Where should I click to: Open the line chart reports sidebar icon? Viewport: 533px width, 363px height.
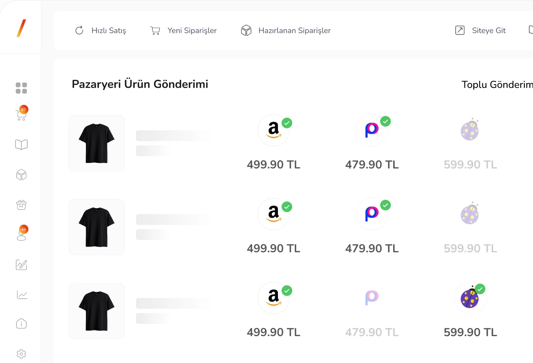[21, 294]
